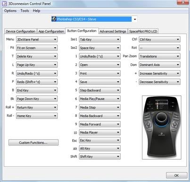Open the Options menu
Image resolution: width=190 pixels, height=182 pixels.
[x=10, y=11]
